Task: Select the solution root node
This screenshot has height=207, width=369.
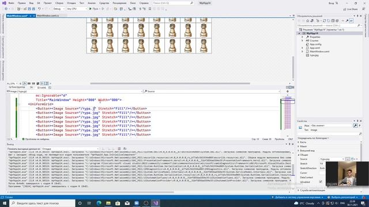Action: coord(322,29)
